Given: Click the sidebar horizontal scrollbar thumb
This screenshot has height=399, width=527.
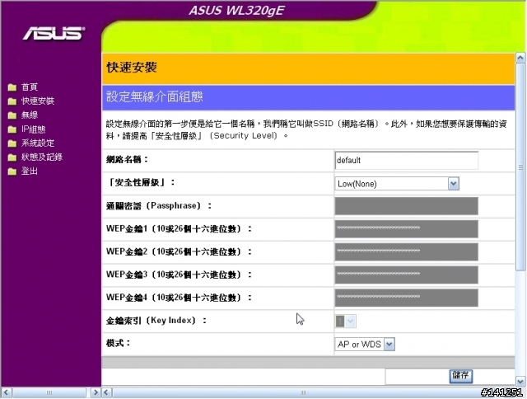Looking at the screenshot, I should click(49, 392).
